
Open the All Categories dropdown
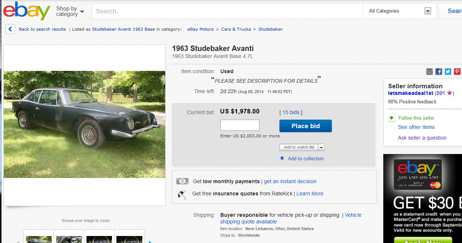click(400, 11)
